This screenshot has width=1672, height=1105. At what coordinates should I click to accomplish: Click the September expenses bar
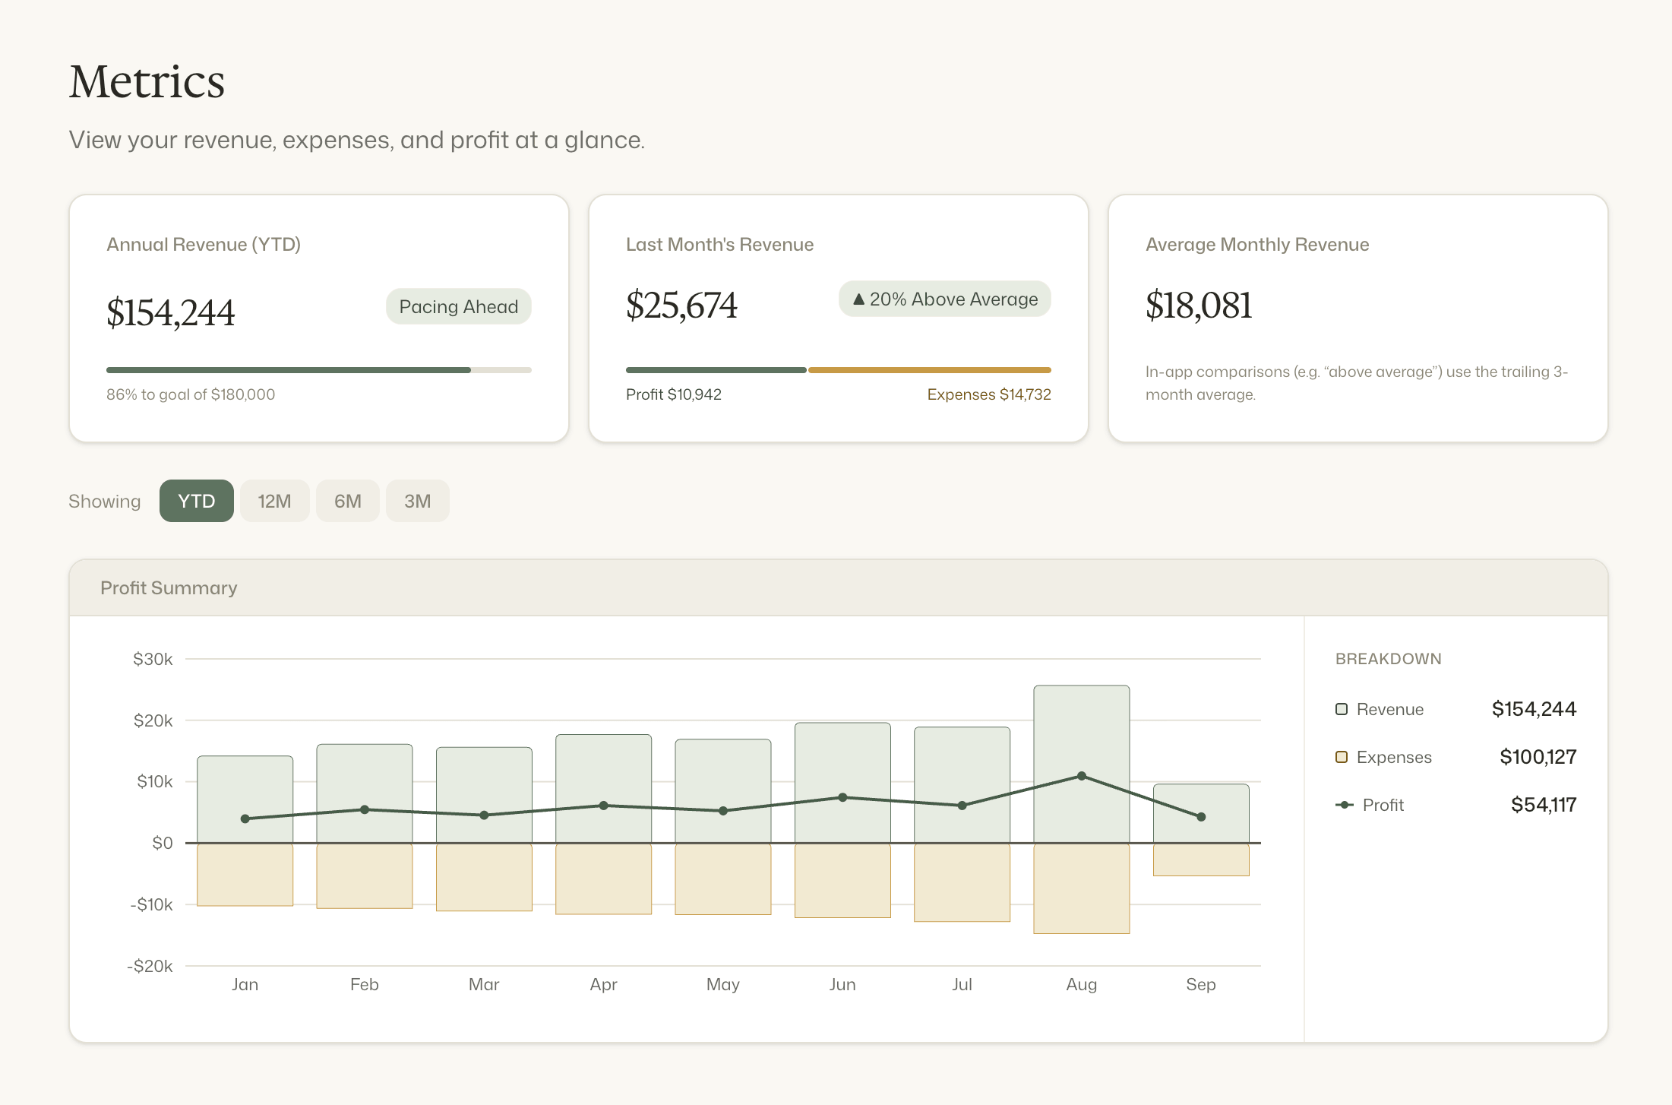[x=1201, y=860]
